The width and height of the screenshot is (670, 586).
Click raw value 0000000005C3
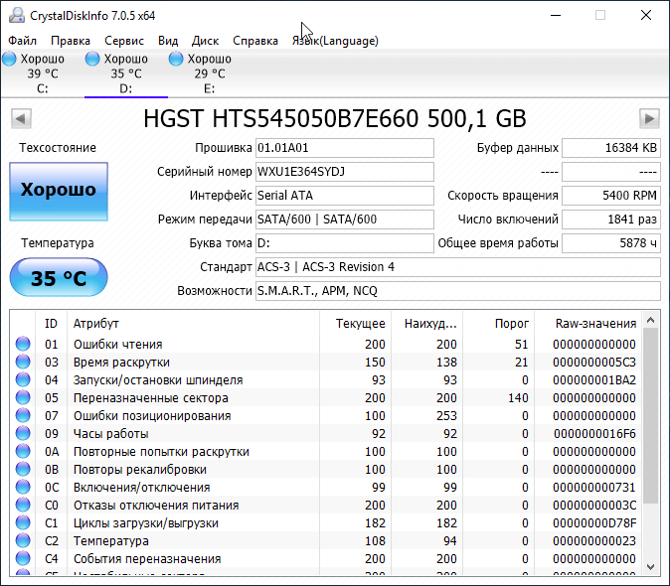point(594,363)
